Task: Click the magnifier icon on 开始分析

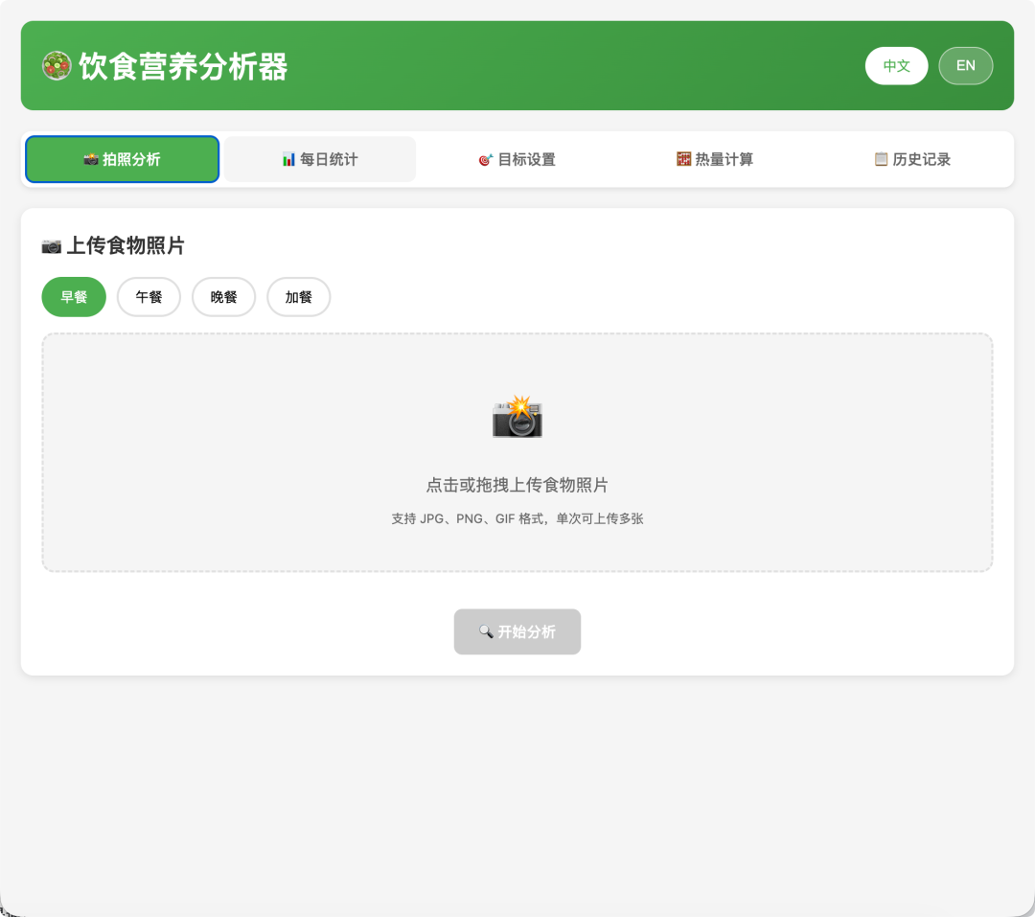Action: point(486,632)
